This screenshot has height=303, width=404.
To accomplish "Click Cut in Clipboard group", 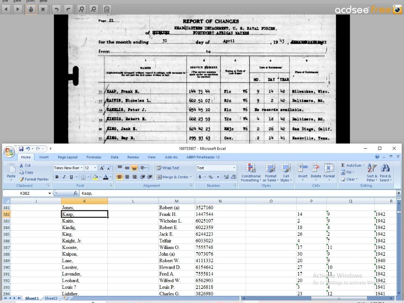I will (25, 165).
